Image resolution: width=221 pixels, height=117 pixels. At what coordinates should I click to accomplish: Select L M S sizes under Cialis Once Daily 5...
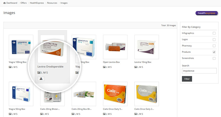109,114
